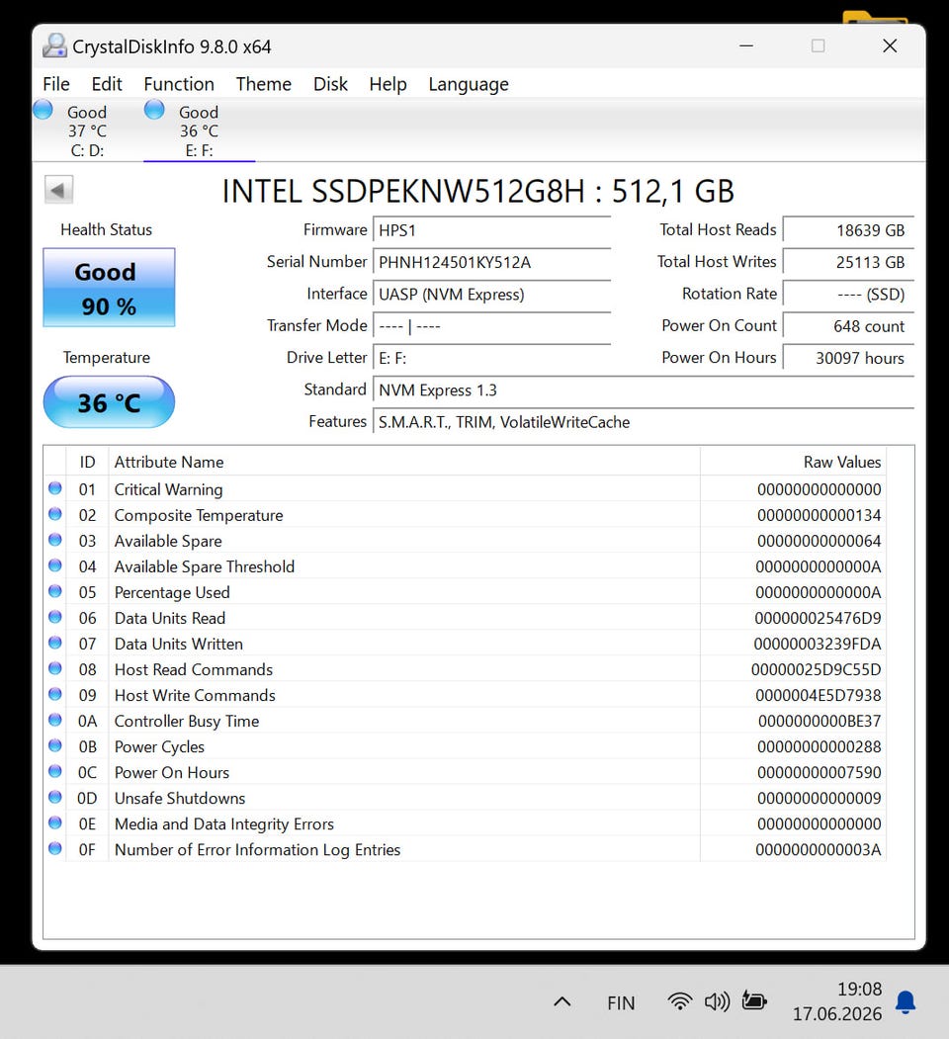The width and height of the screenshot is (949, 1039).
Task: Click the ID column header
Action: pyautogui.click(x=87, y=462)
